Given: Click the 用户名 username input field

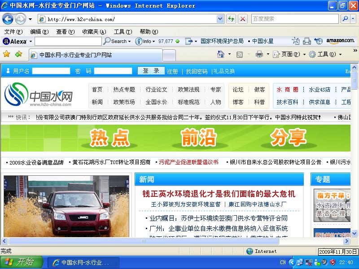Looking at the screenshot, I should point(51,71).
